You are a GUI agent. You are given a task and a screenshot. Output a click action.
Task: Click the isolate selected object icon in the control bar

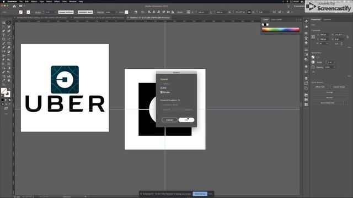tap(274, 12)
